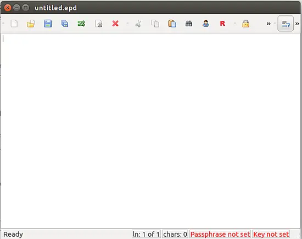Open Find with the binoculars icon
The width and height of the screenshot is (302, 239).
point(188,24)
